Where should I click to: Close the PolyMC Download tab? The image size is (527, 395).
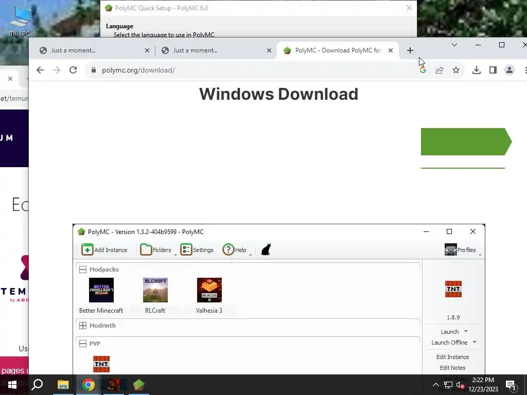pos(391,50)
